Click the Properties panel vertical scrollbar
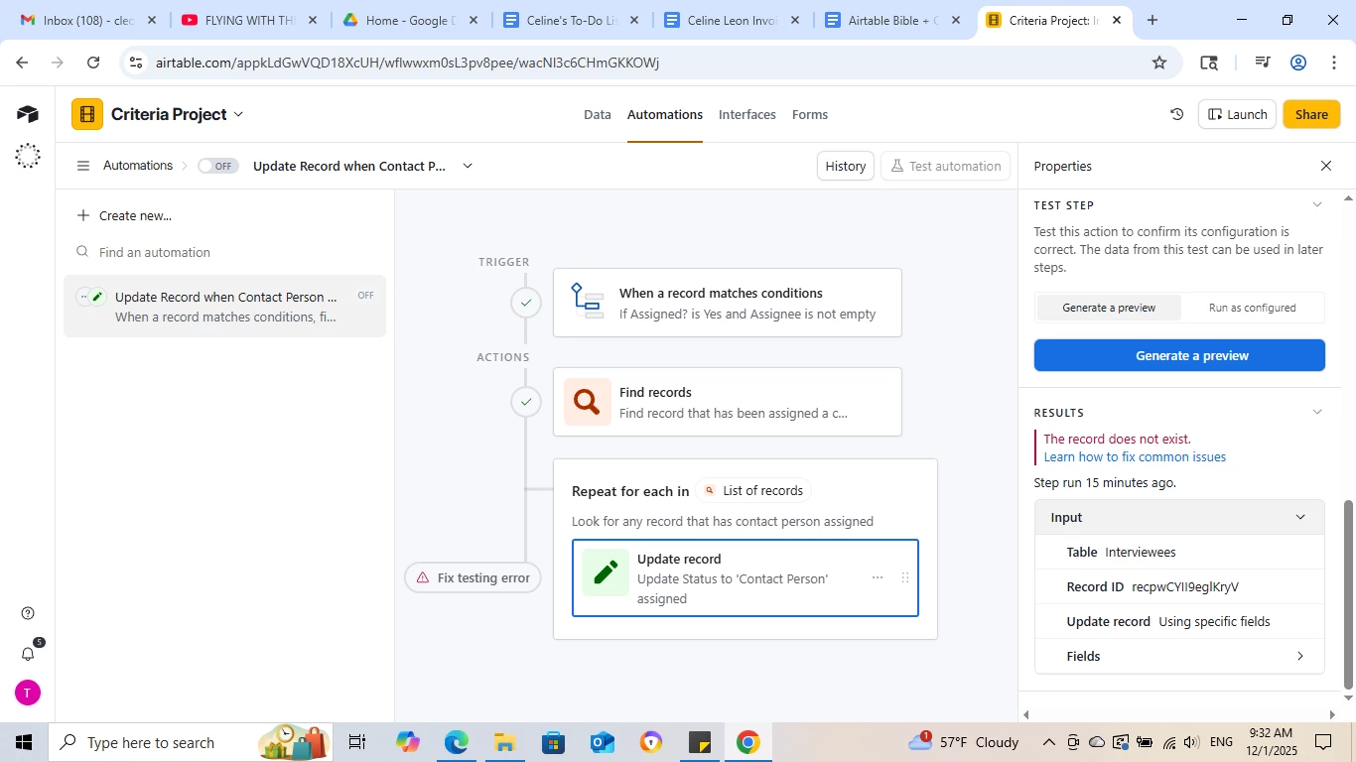Image resolution: width=1356 pixels, height=762 pixels. click(x=1348, y=593)
